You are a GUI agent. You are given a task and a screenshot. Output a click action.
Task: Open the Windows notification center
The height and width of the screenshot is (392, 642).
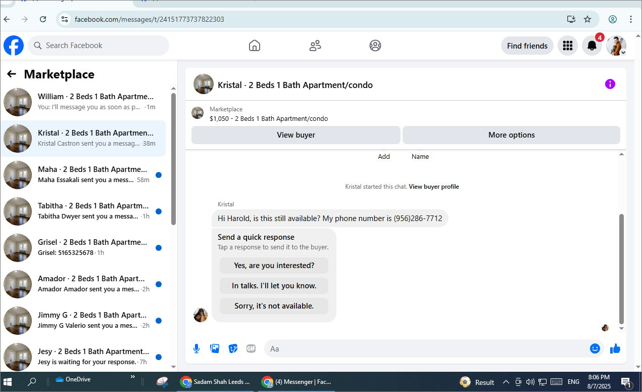(625, 382)
